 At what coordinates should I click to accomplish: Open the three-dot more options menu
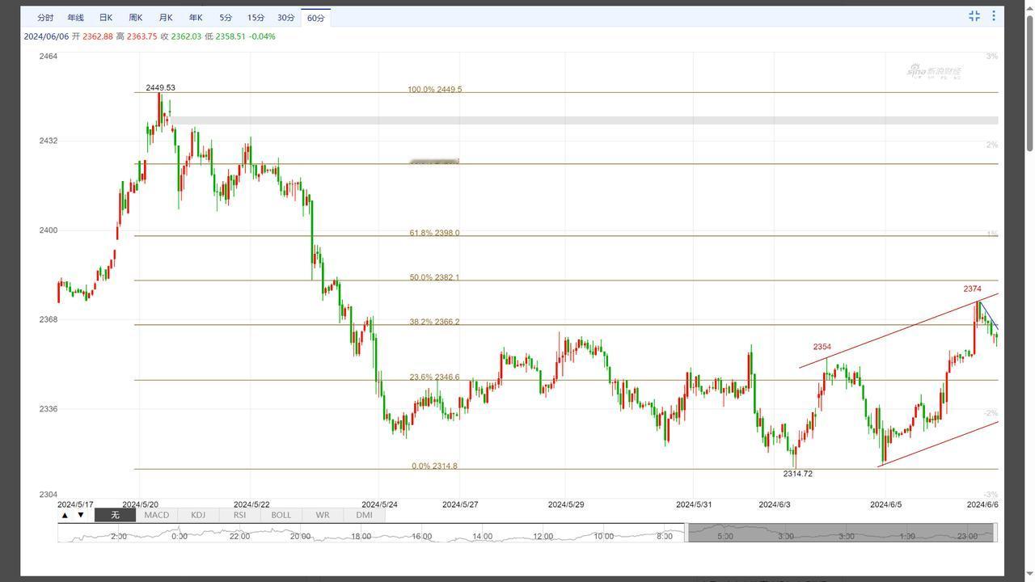(x=994, y=16)
